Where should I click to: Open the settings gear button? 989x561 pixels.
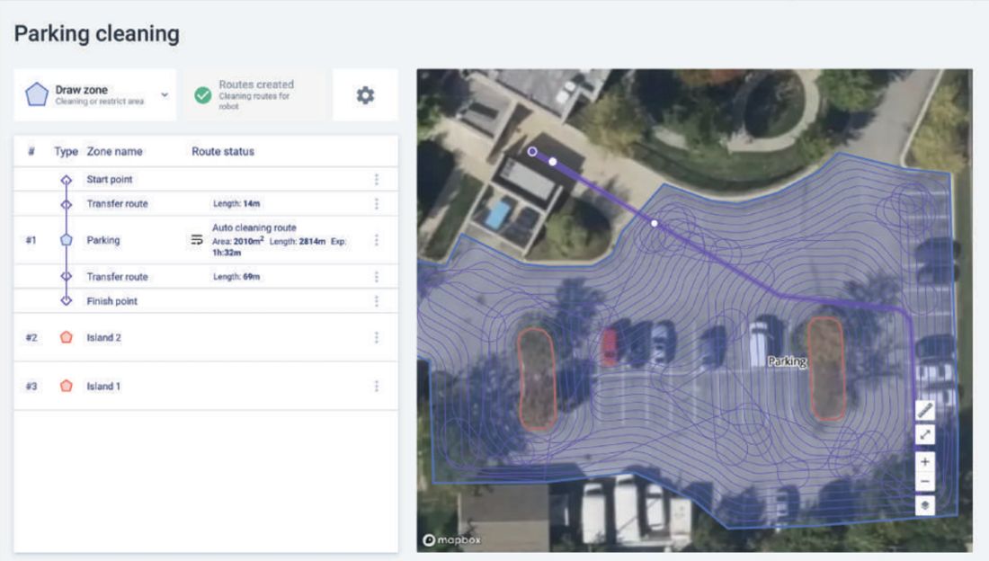(x=365, y=95)
